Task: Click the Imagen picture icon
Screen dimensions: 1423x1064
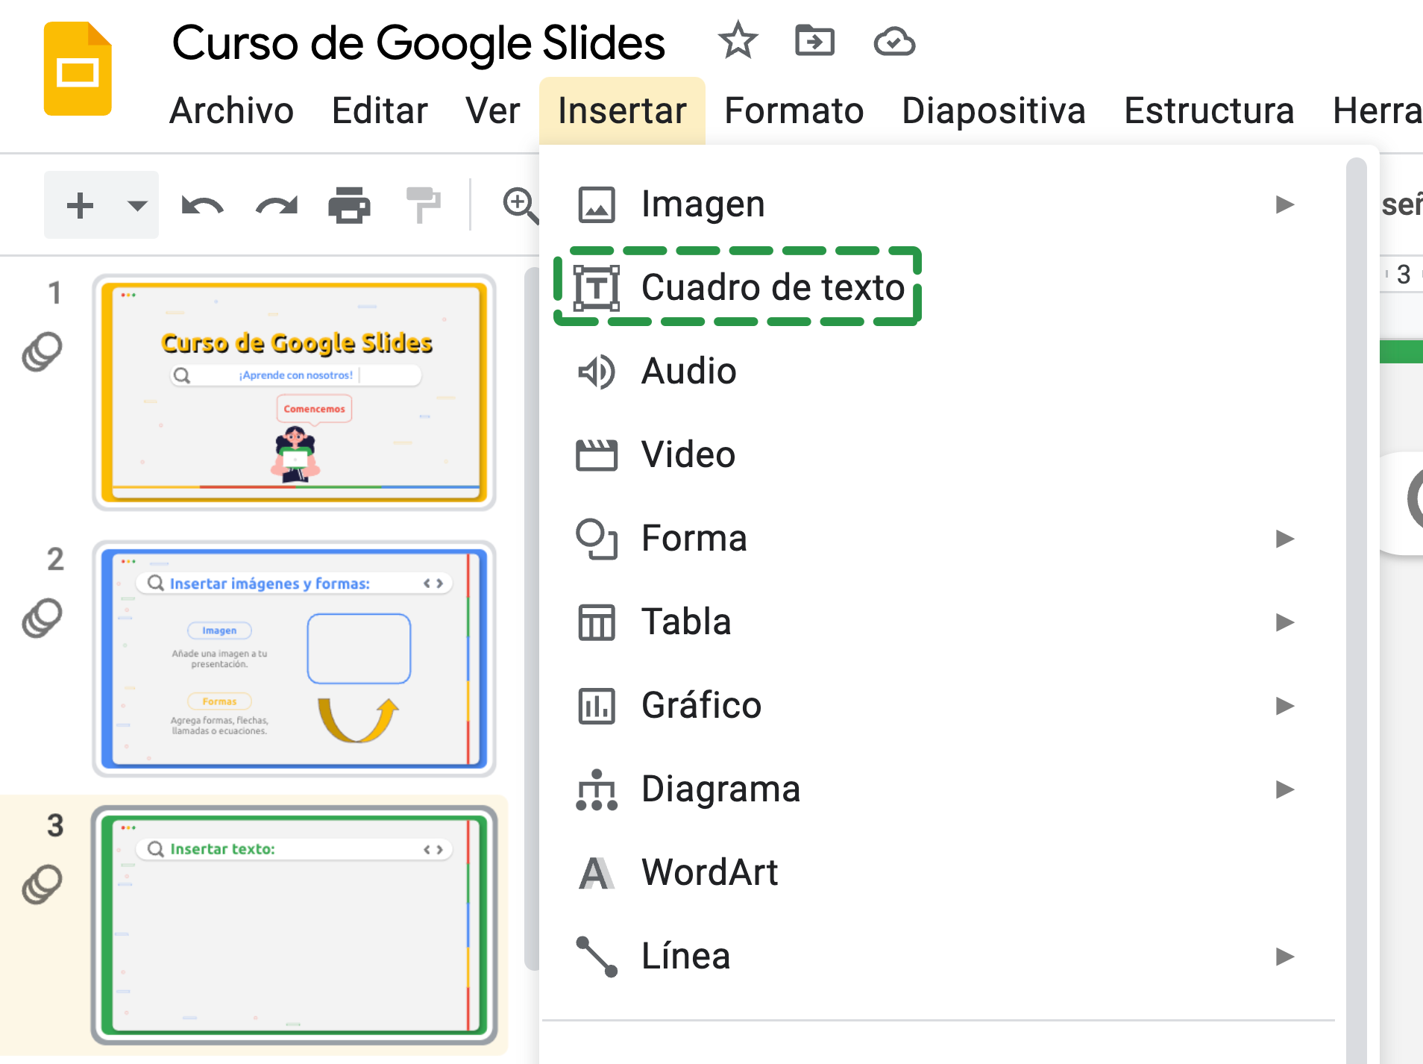Action: click(597, 205)
